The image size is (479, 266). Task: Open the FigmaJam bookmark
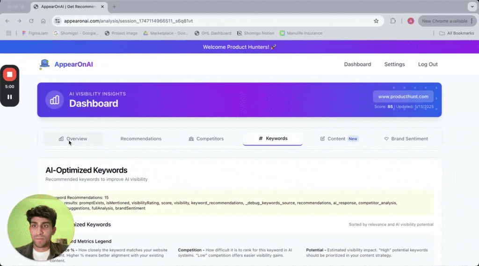click(35, 33)
